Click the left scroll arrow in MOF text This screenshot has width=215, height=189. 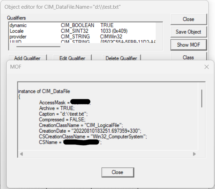point(21,153)
